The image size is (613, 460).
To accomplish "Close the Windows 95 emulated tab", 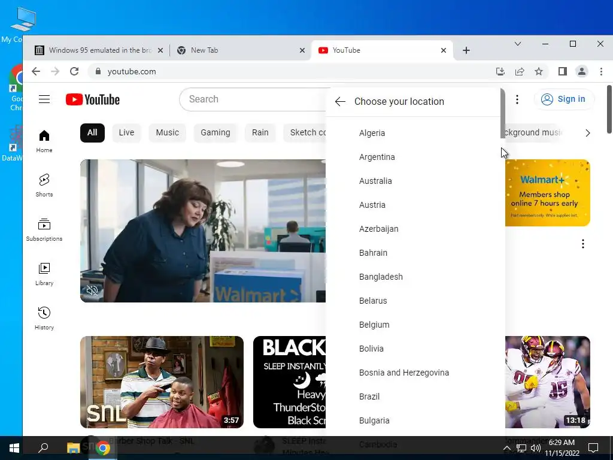I will (x=160, y=50).
